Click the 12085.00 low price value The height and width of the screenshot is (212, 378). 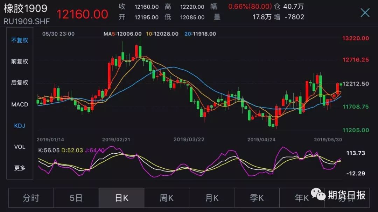coord(192,17)
